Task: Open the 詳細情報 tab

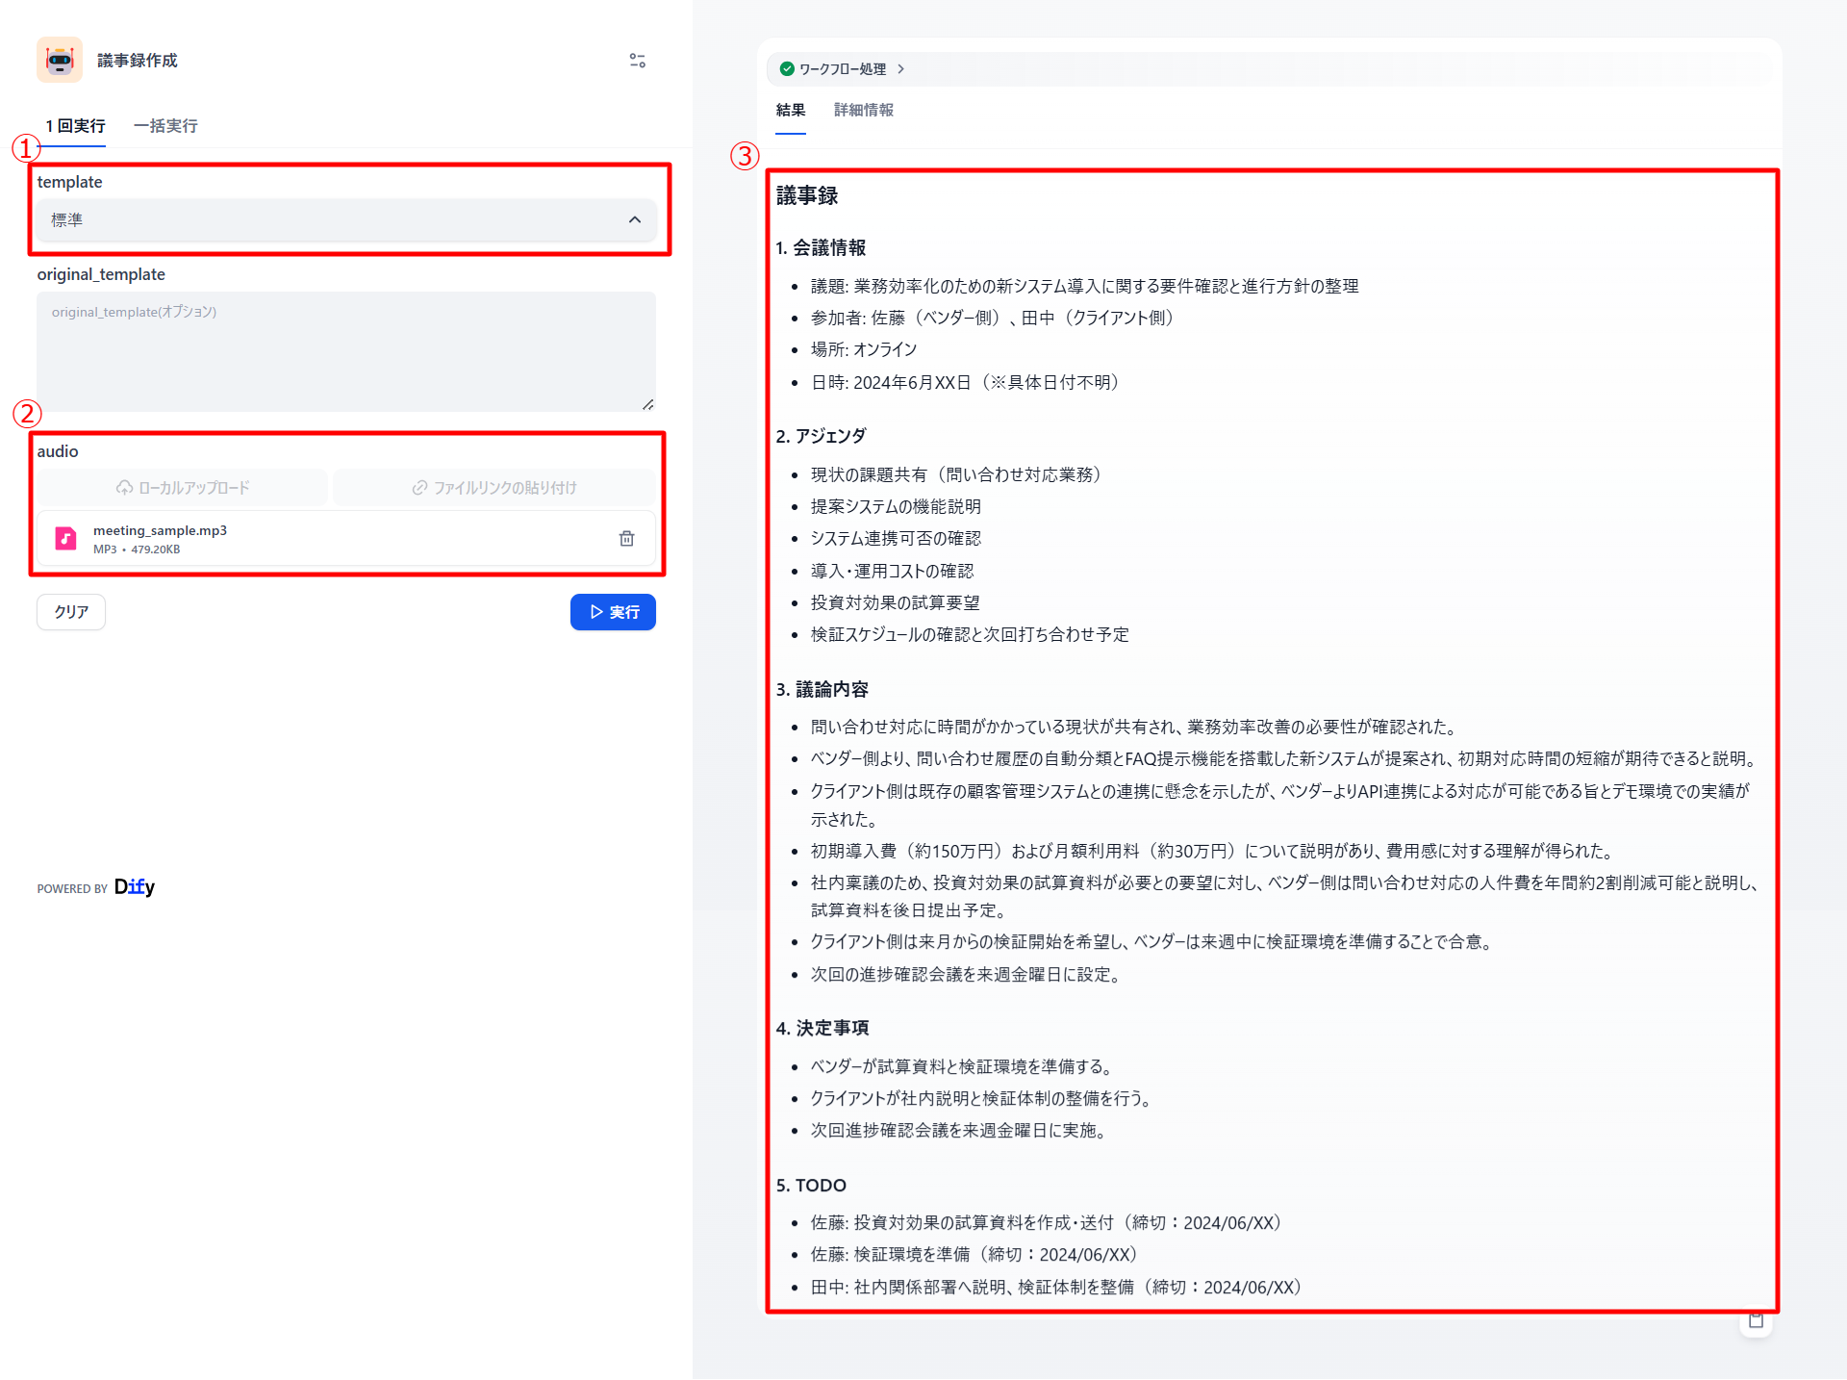Action: [x=863, y=110]
